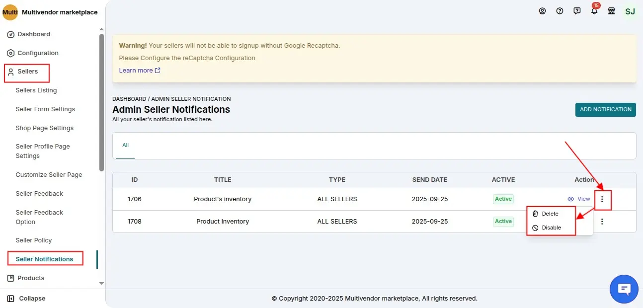
Task: Open the three-dot actions menu for ID 1708
Action: (602, 222)
